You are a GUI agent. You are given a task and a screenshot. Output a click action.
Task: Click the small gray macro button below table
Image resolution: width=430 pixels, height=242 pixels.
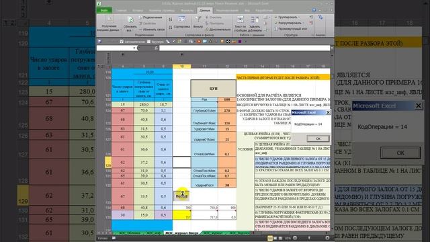[181, 196]
